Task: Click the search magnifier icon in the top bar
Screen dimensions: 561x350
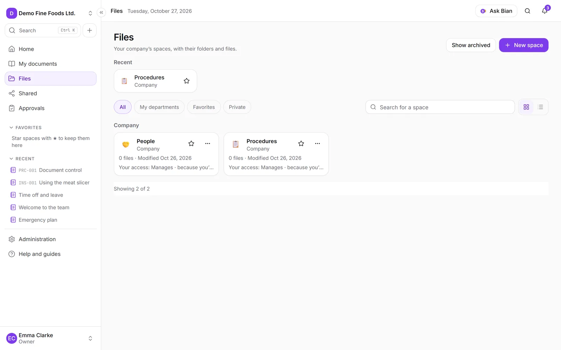Action: (527, 11)
